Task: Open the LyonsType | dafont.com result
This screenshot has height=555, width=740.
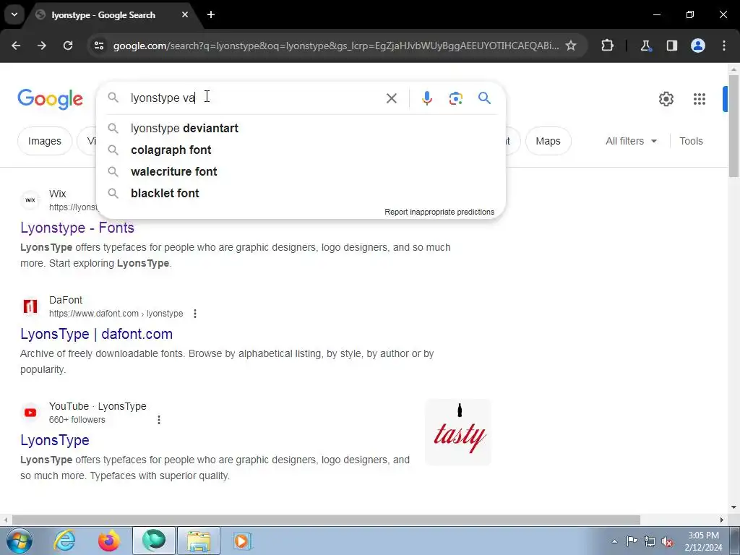Action: click(x=96, y=334)
